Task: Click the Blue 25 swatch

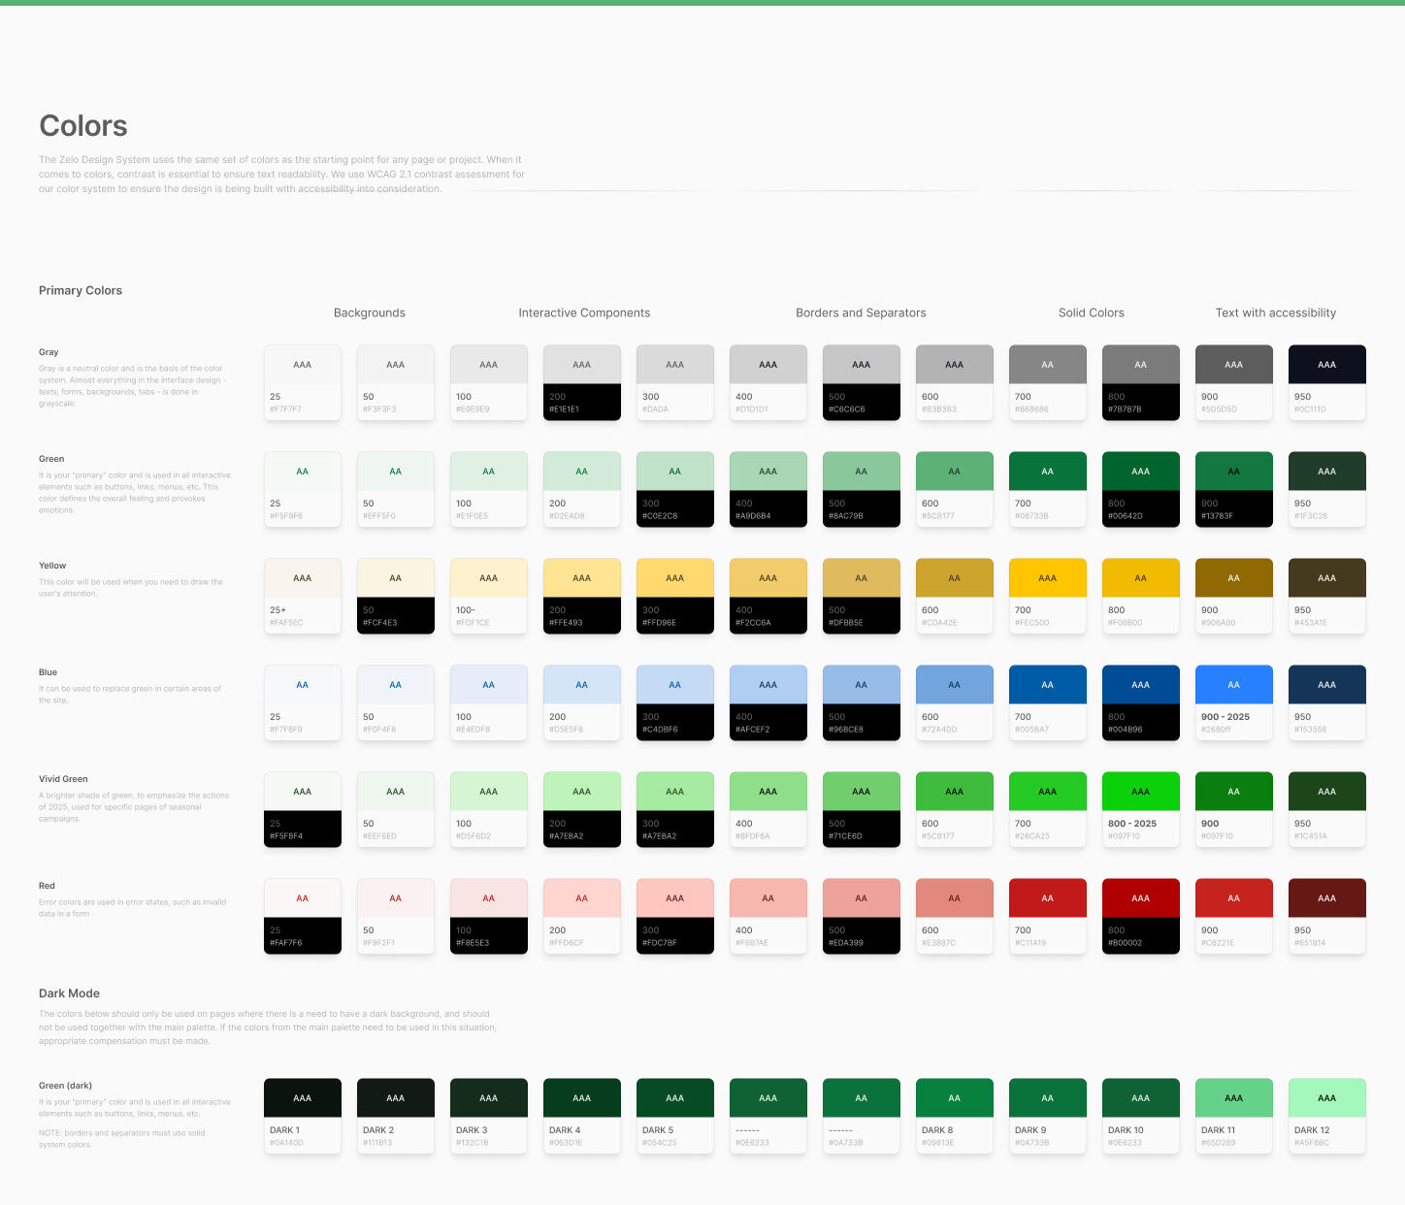Action: (303, 702)
